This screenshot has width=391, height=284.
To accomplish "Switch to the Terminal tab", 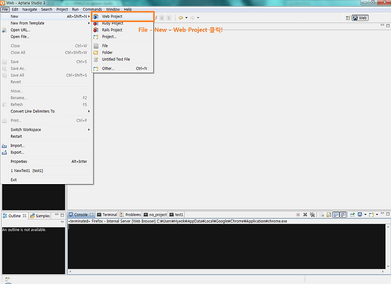I will [x=107, y=214].
